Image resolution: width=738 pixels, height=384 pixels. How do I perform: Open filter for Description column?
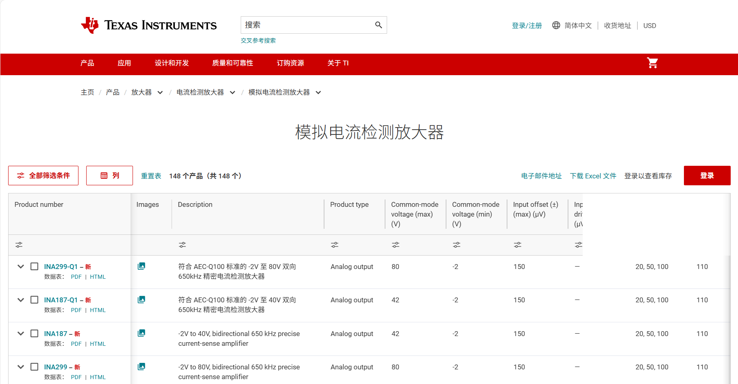point(182,245)
